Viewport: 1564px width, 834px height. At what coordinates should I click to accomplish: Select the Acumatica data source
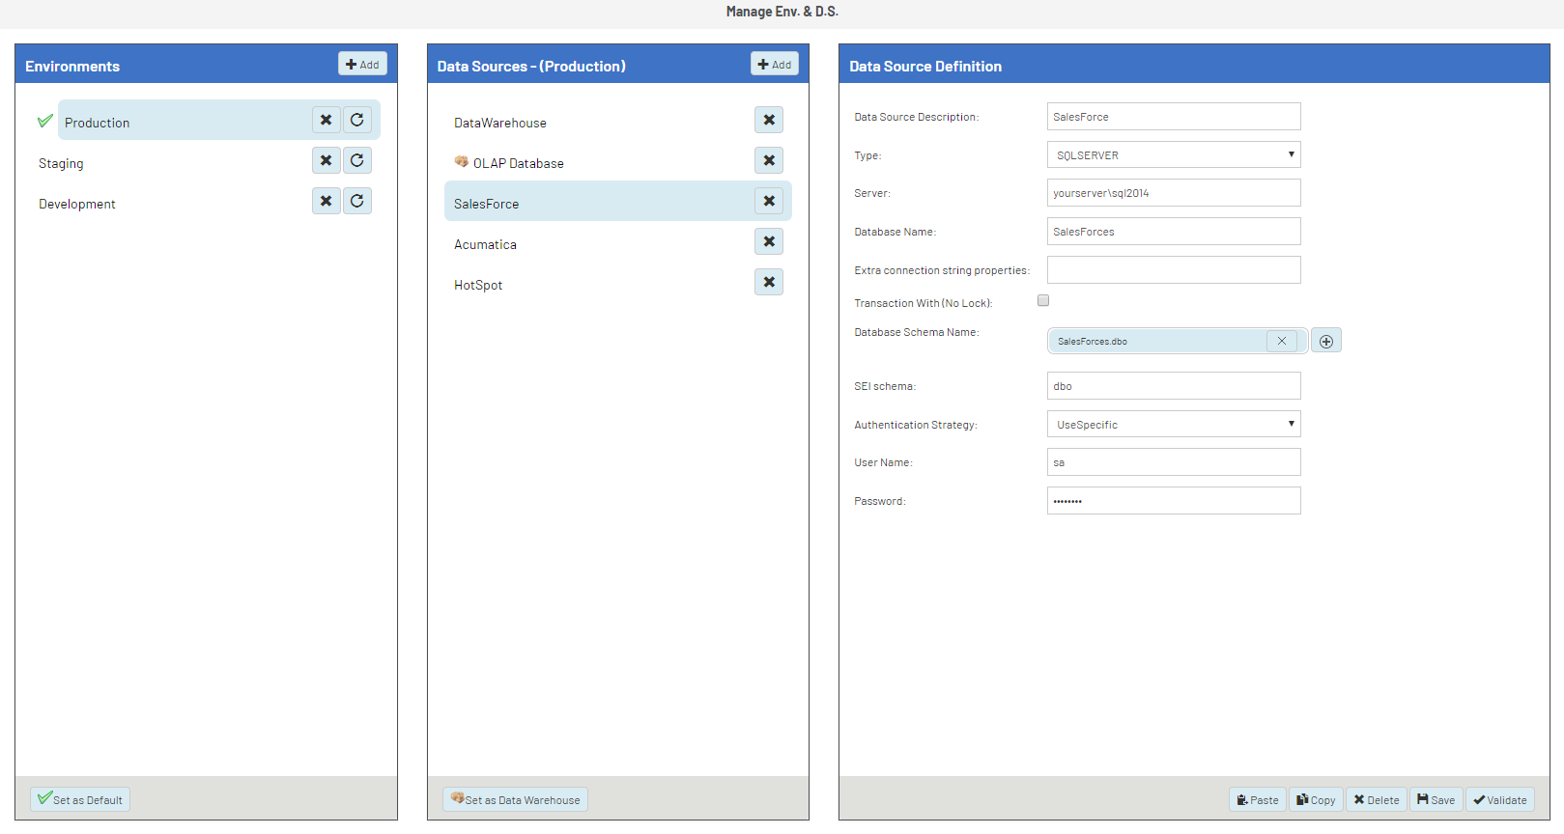[x=485, y=244]
